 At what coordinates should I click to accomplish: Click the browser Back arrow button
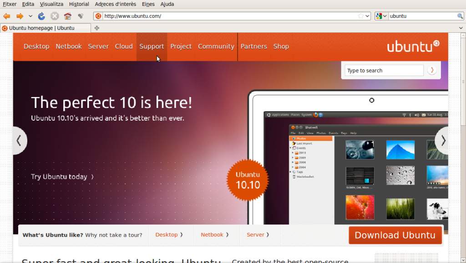[x=7, y=16]
